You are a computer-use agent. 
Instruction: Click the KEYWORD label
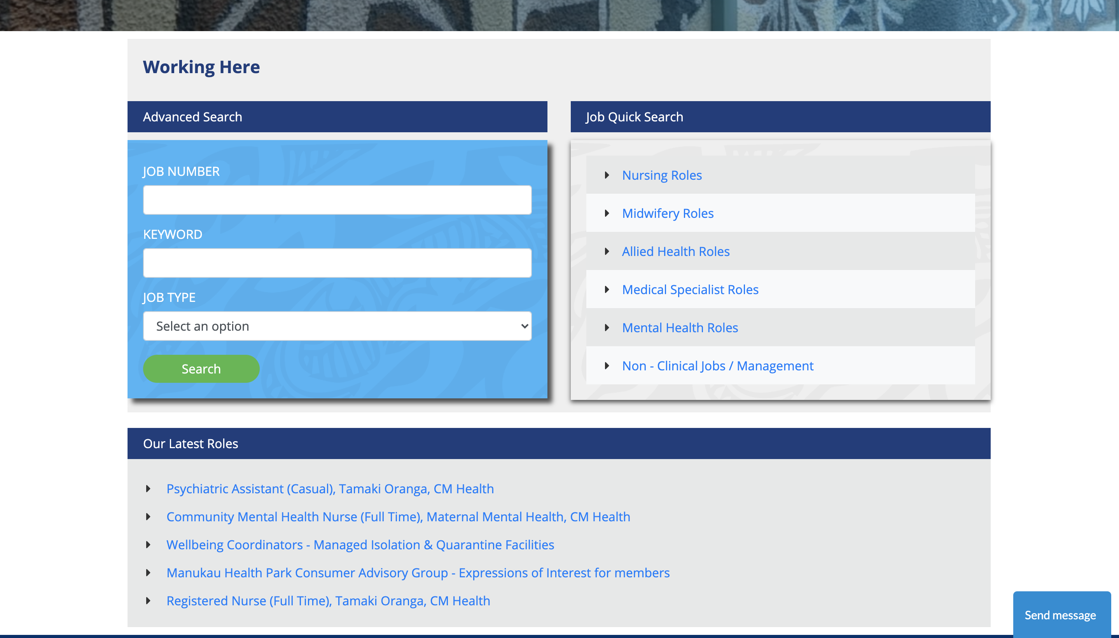point(173,235)
